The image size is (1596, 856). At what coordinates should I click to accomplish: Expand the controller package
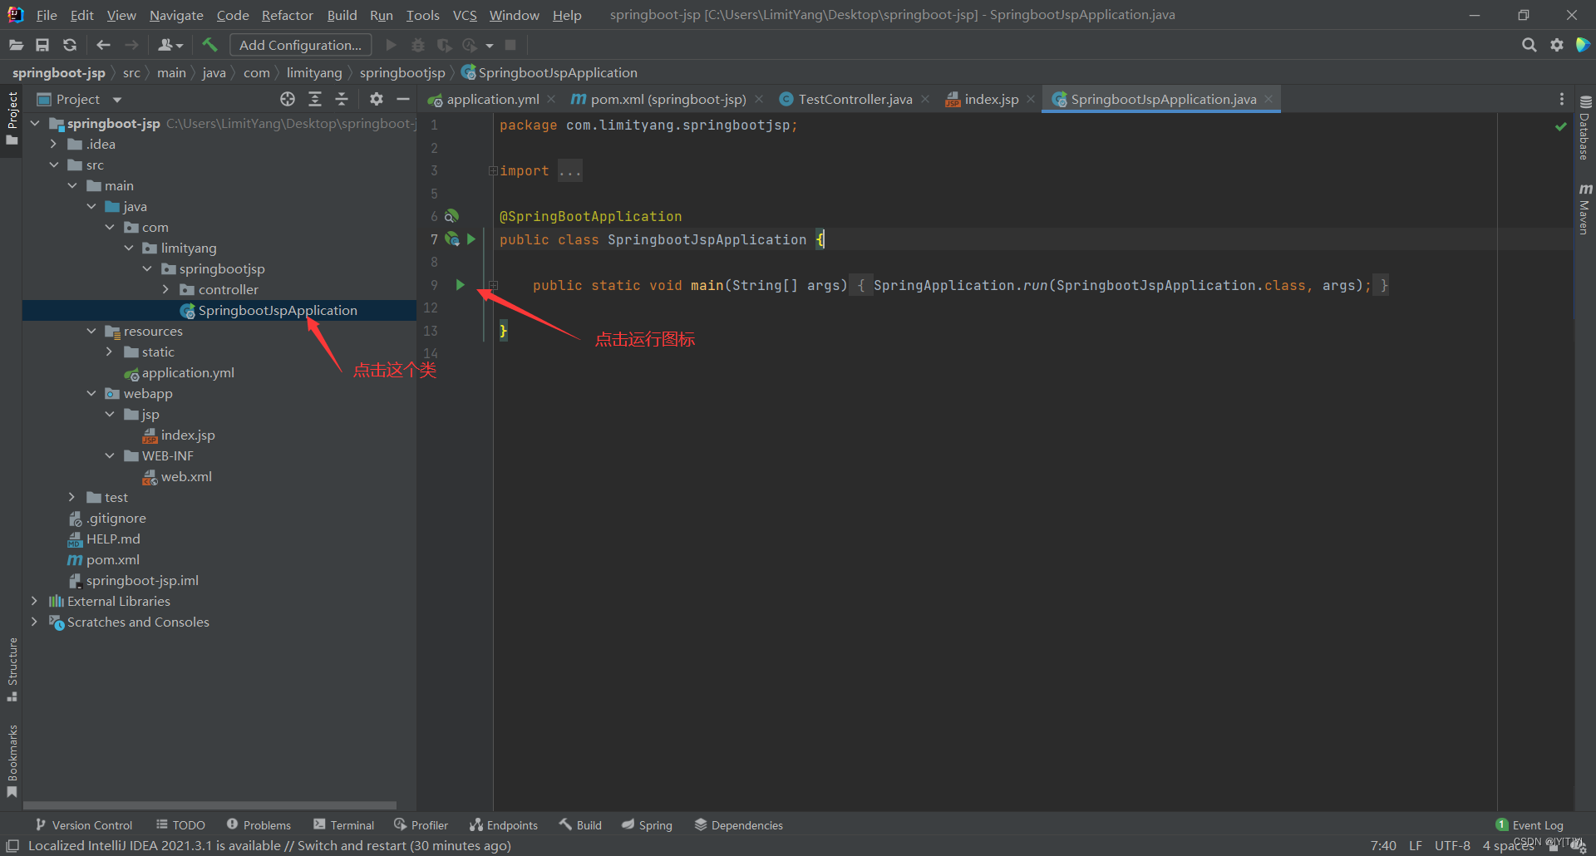[165, 289]
